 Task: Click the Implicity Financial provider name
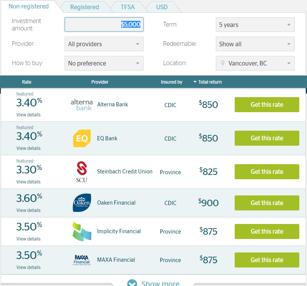pos(119,231)
